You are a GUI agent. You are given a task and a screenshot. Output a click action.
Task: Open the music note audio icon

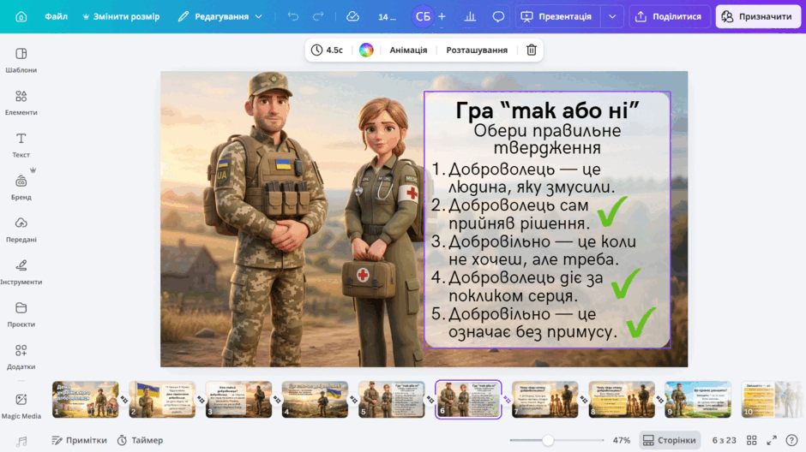[21, 441]
